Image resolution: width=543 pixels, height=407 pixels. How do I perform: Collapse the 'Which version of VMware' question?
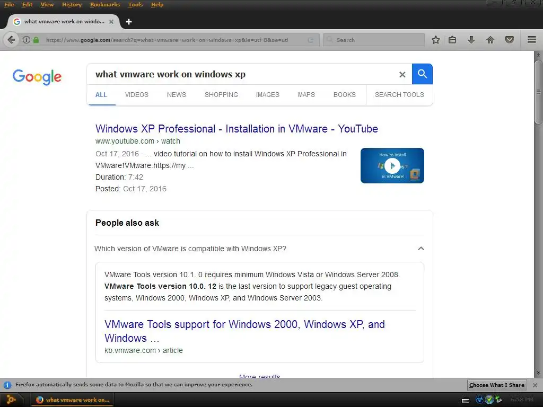click(x=421, y=249)
